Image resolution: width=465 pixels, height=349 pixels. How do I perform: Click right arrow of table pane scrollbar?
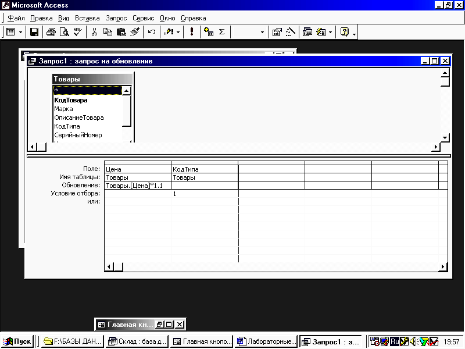(435, 147)
